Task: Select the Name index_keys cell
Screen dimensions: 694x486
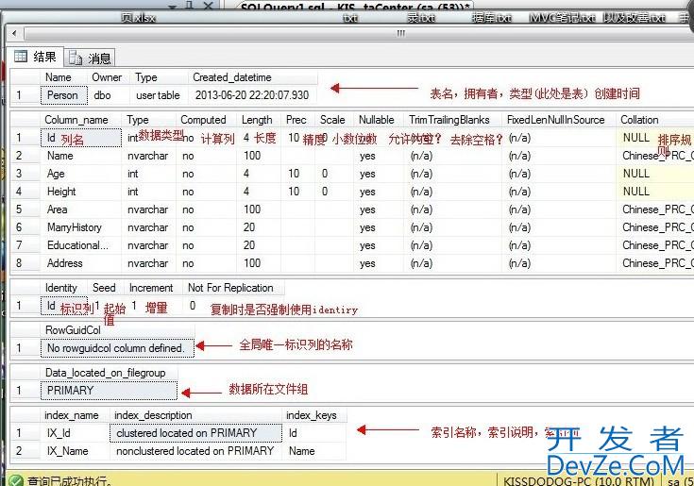Action: coord(314,451)
